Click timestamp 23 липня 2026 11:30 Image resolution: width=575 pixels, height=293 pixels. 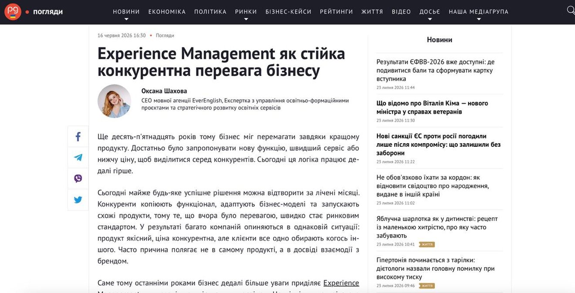396,121
